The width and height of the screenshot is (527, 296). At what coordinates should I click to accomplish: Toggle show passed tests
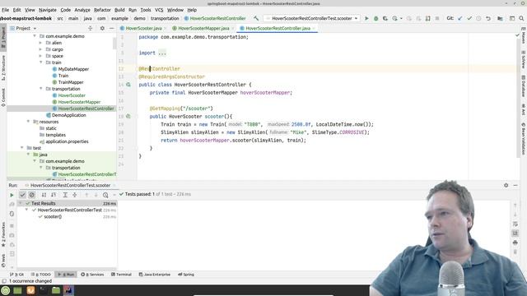pos(22,195)
